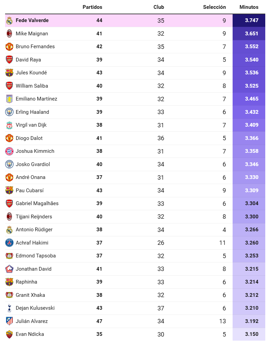The height and width of the screenshot is (343, 269).
Task: Click the AC Milan crest beside Mike Maignan
Action: point(9,34)
